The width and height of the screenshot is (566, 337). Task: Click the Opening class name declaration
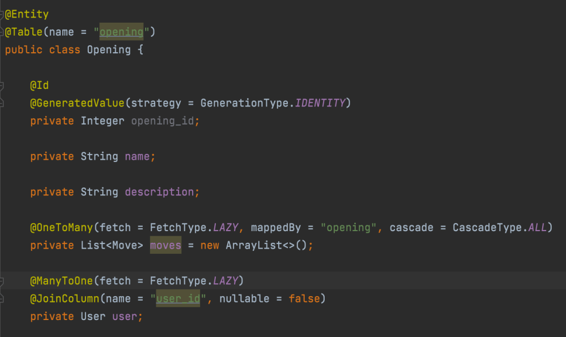click(109, 50)
